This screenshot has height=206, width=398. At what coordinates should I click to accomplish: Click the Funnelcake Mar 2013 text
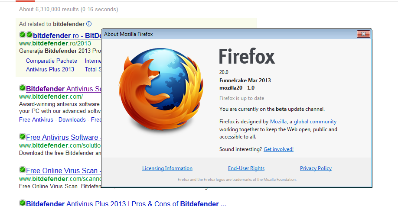click(245, 80)
